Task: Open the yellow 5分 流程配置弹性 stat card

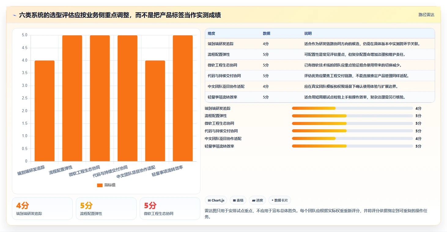Action: [x=106, y=209]
